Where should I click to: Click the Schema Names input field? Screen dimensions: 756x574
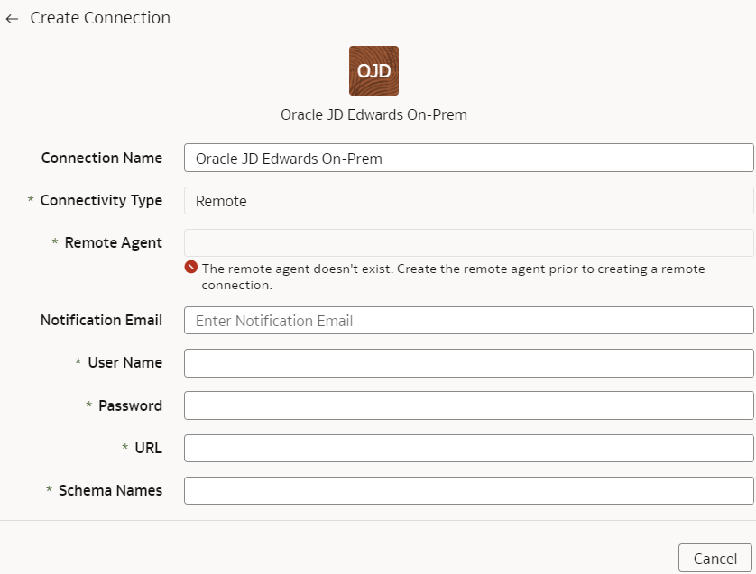[468, 491]
